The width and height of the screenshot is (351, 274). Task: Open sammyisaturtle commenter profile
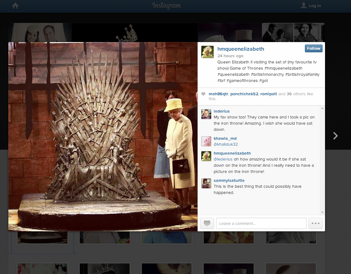(229, 180)
